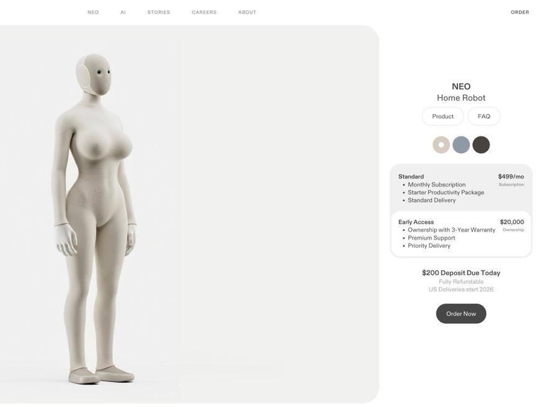Select the Product pill button
The height and width of the screenshot is (407, 543).
click(x=442, y=116)
